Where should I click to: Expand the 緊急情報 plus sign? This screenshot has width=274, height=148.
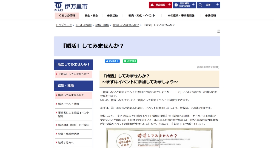169,5
